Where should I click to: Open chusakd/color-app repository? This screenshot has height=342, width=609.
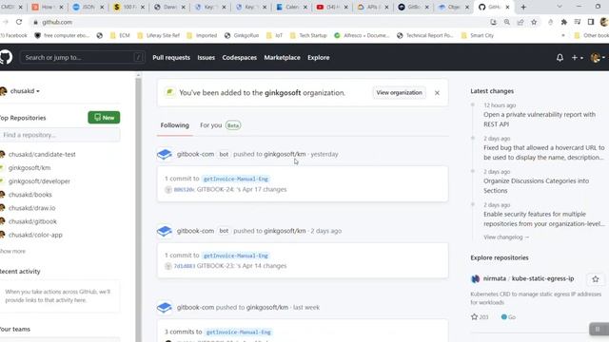pos(35,235)
